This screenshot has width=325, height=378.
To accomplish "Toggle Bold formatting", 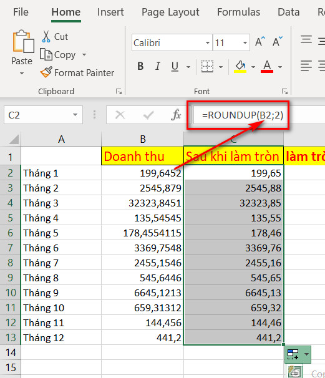I will (x=140, y=66).
